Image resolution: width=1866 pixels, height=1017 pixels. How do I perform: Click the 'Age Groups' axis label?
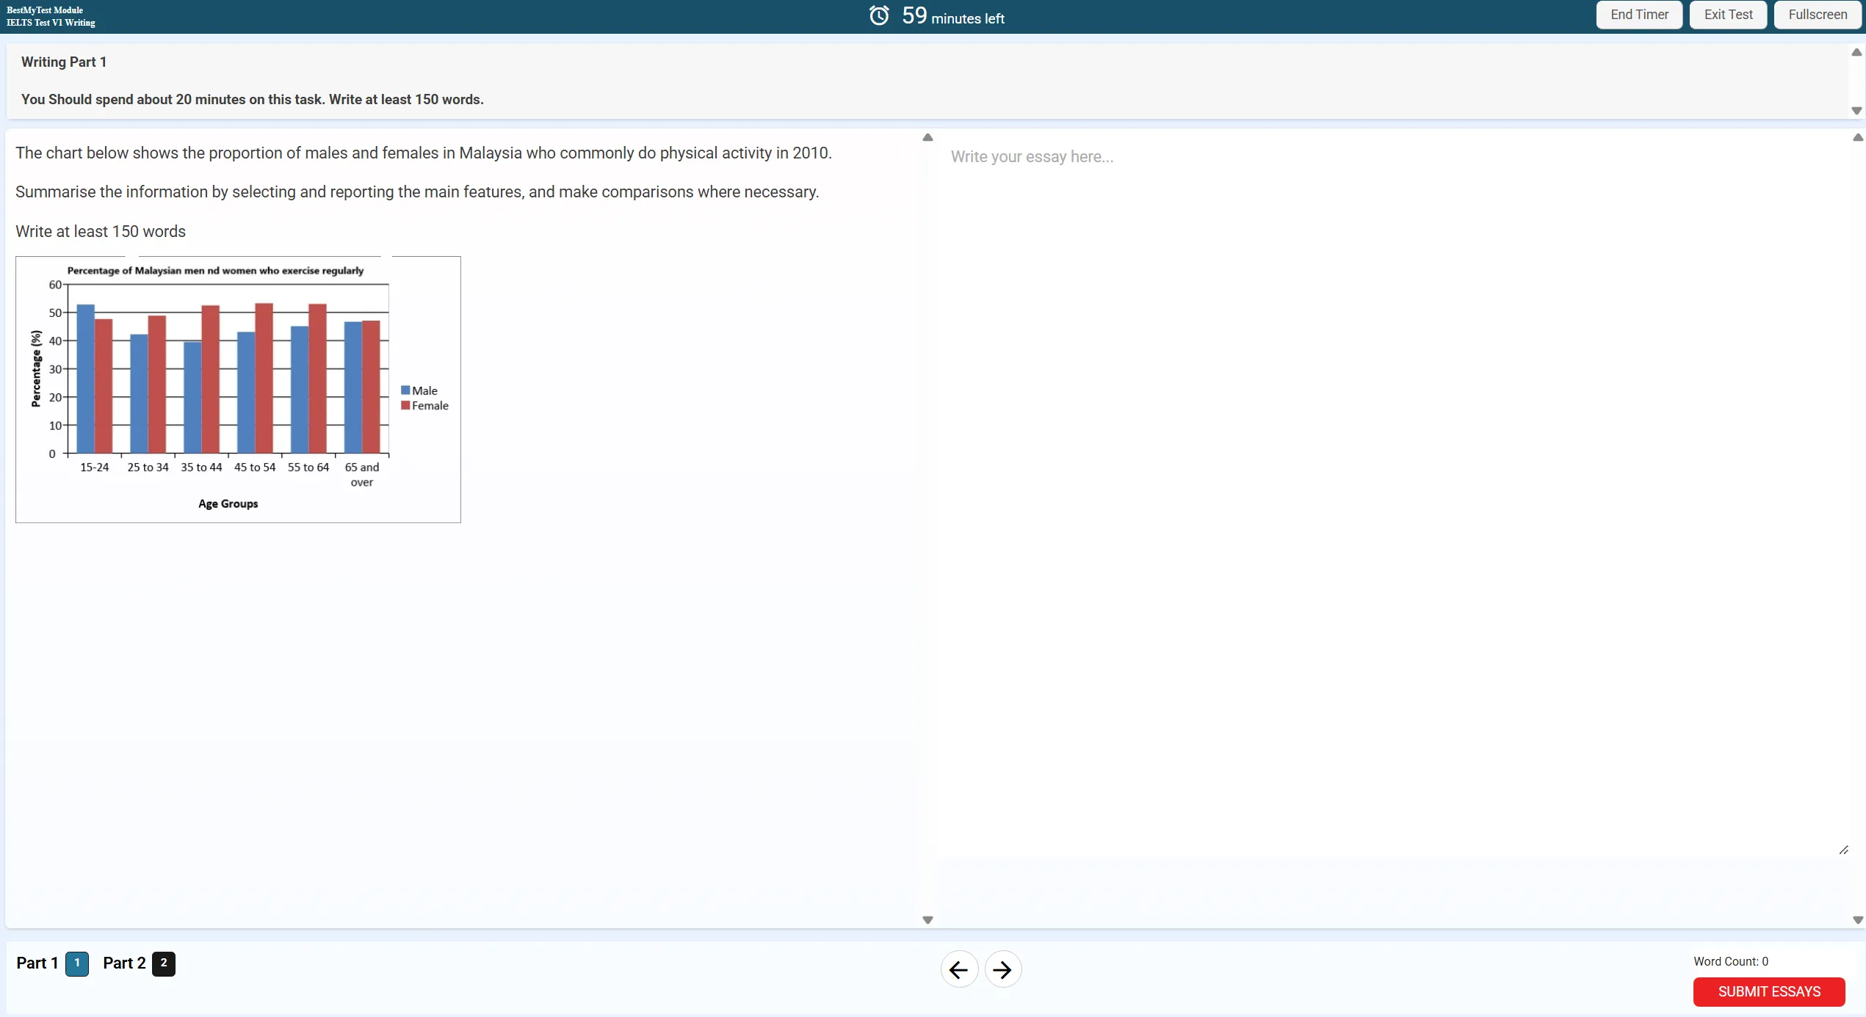click(228, 503)
